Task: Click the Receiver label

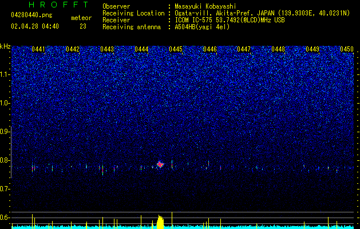Action: click(x=116, y=20)
